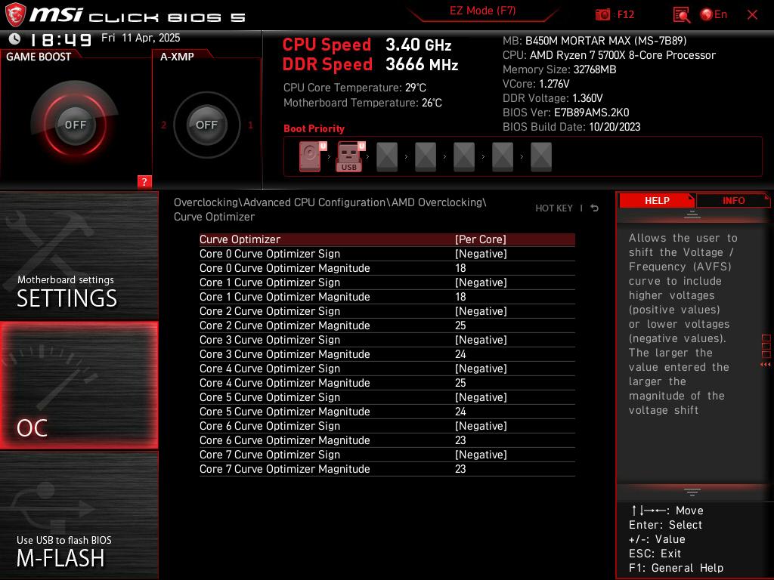The image size is (774, 580).
Task: Click the date Fri 11 Apr, 2025
Action: (141, 38)
